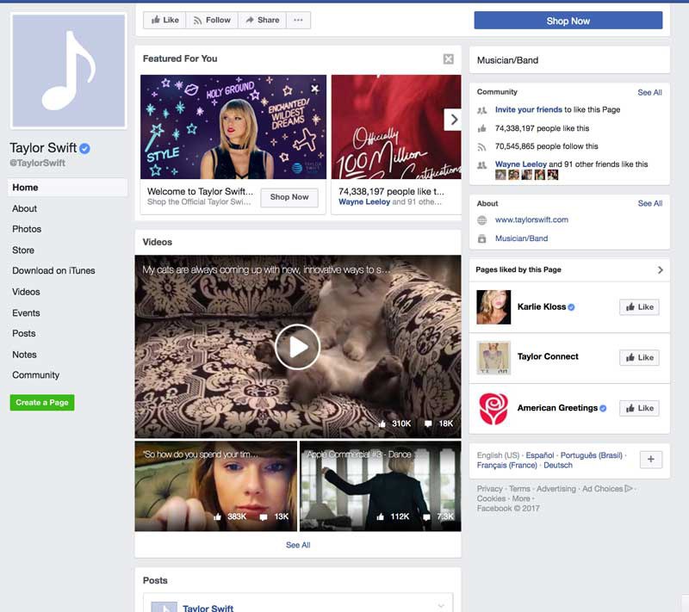Open Download on iTunes
This screenshot has height=612, width=689.
point(53,270)
